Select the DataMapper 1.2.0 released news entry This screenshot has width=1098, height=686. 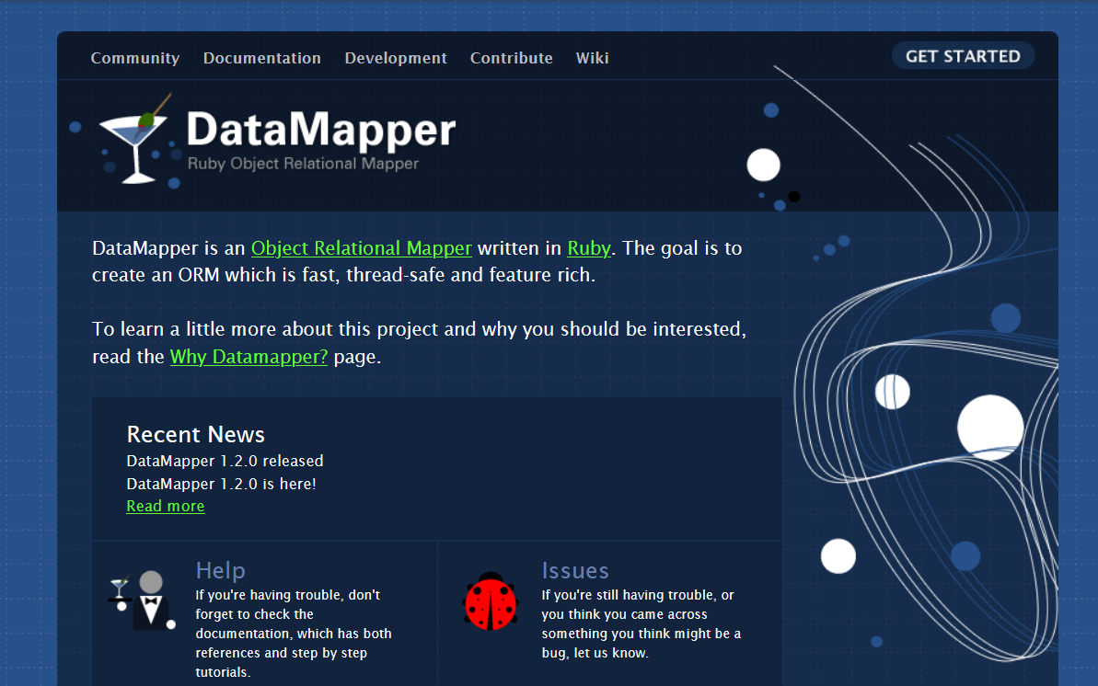point(225,461)
